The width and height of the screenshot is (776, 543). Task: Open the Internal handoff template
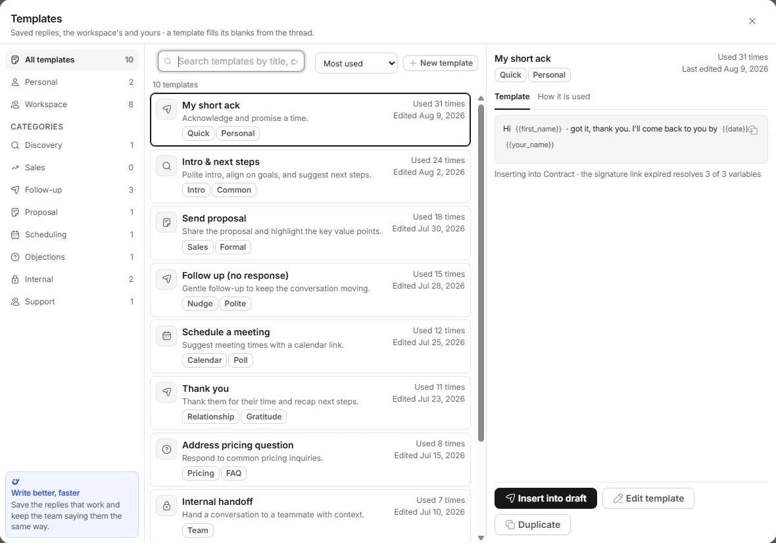coord(310,516)
